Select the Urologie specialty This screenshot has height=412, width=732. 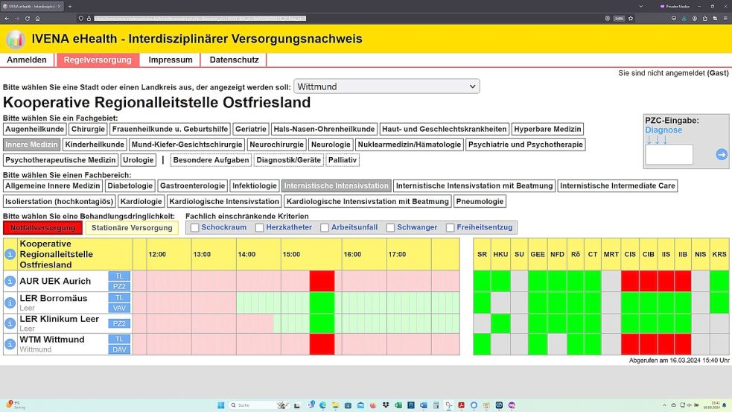139,159
